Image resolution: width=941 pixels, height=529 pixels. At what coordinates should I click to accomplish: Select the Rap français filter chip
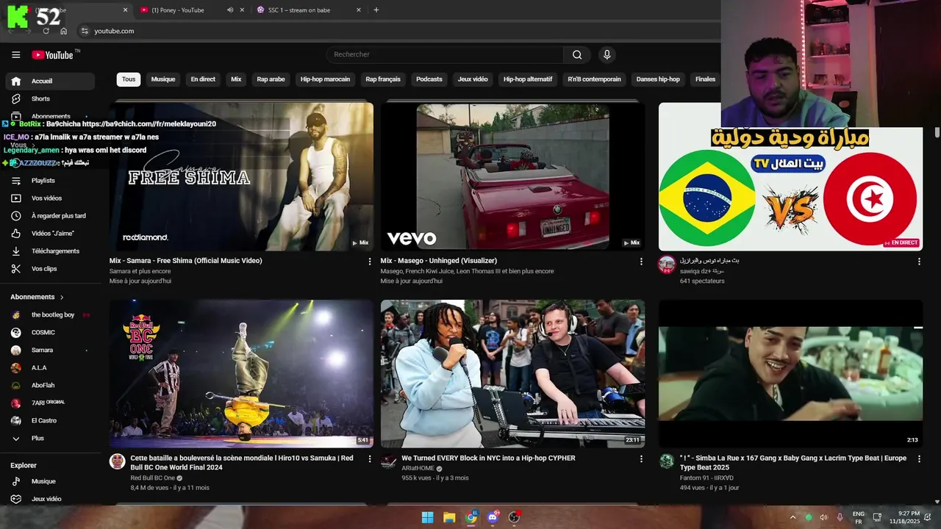click(x=383, y=79)
